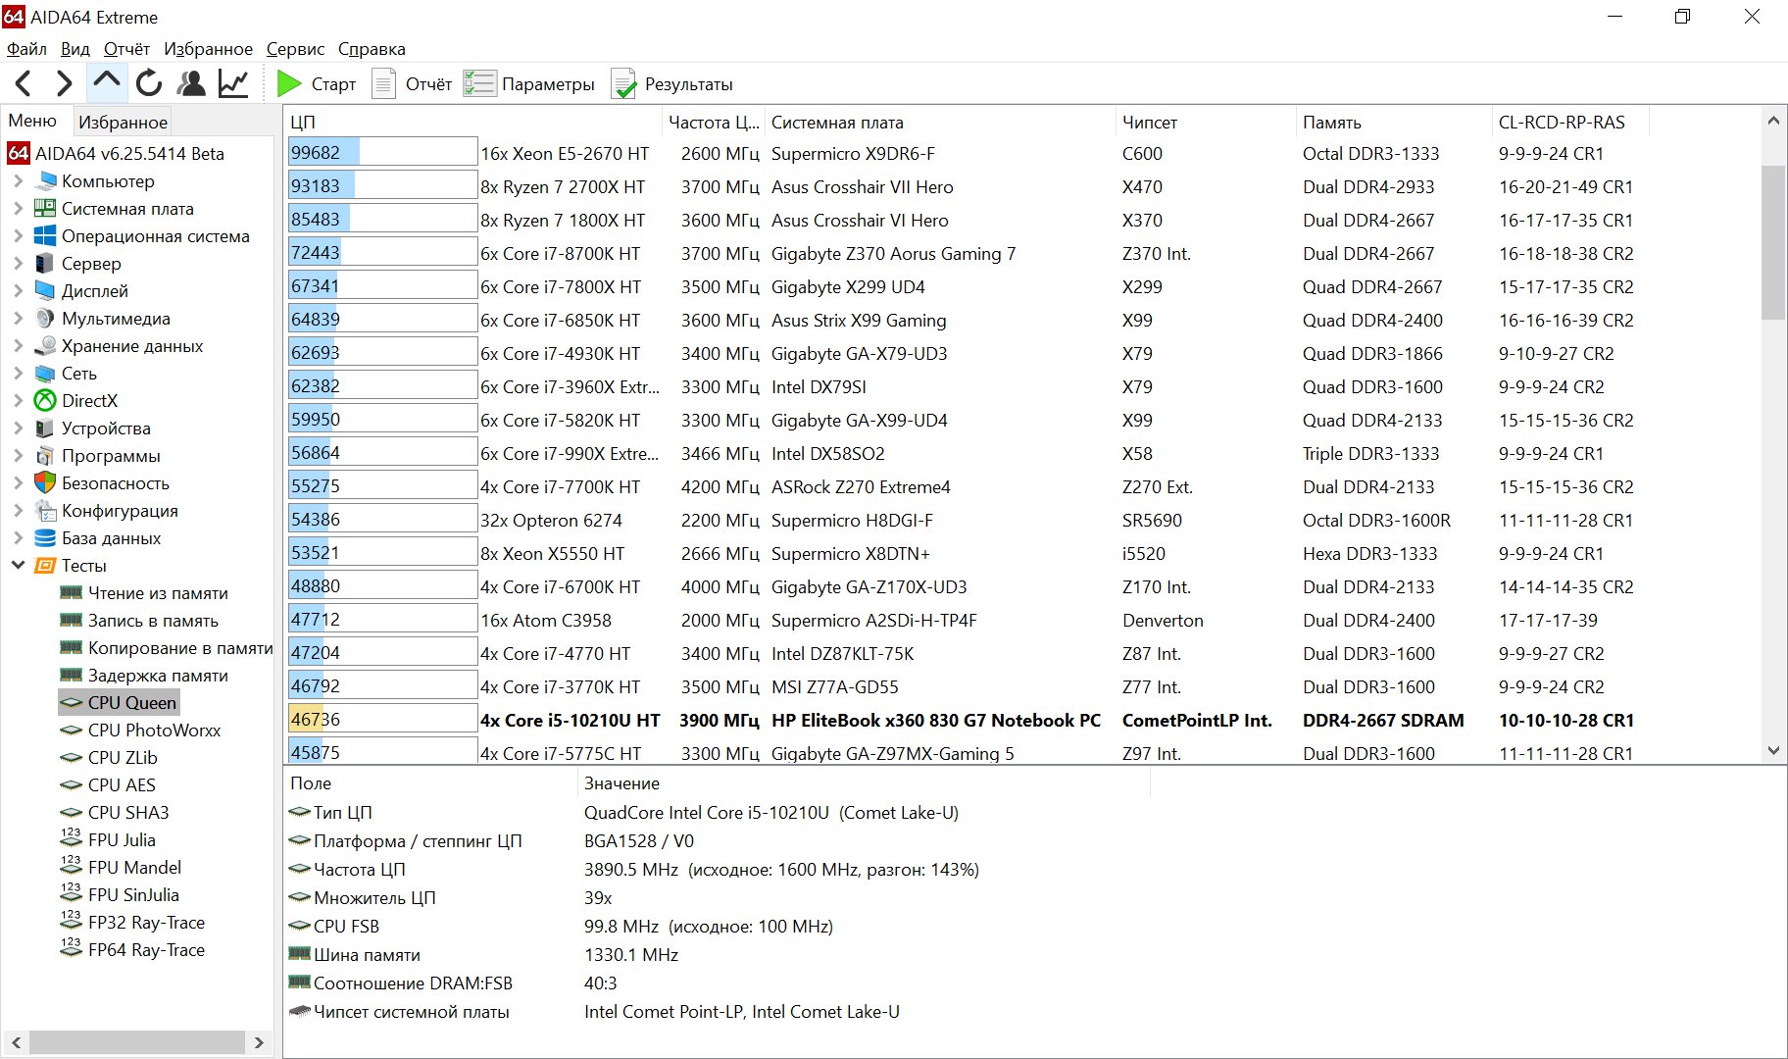1788x1059 pixels.
Task: Select the База данных icon
Action: coord(45,538)
